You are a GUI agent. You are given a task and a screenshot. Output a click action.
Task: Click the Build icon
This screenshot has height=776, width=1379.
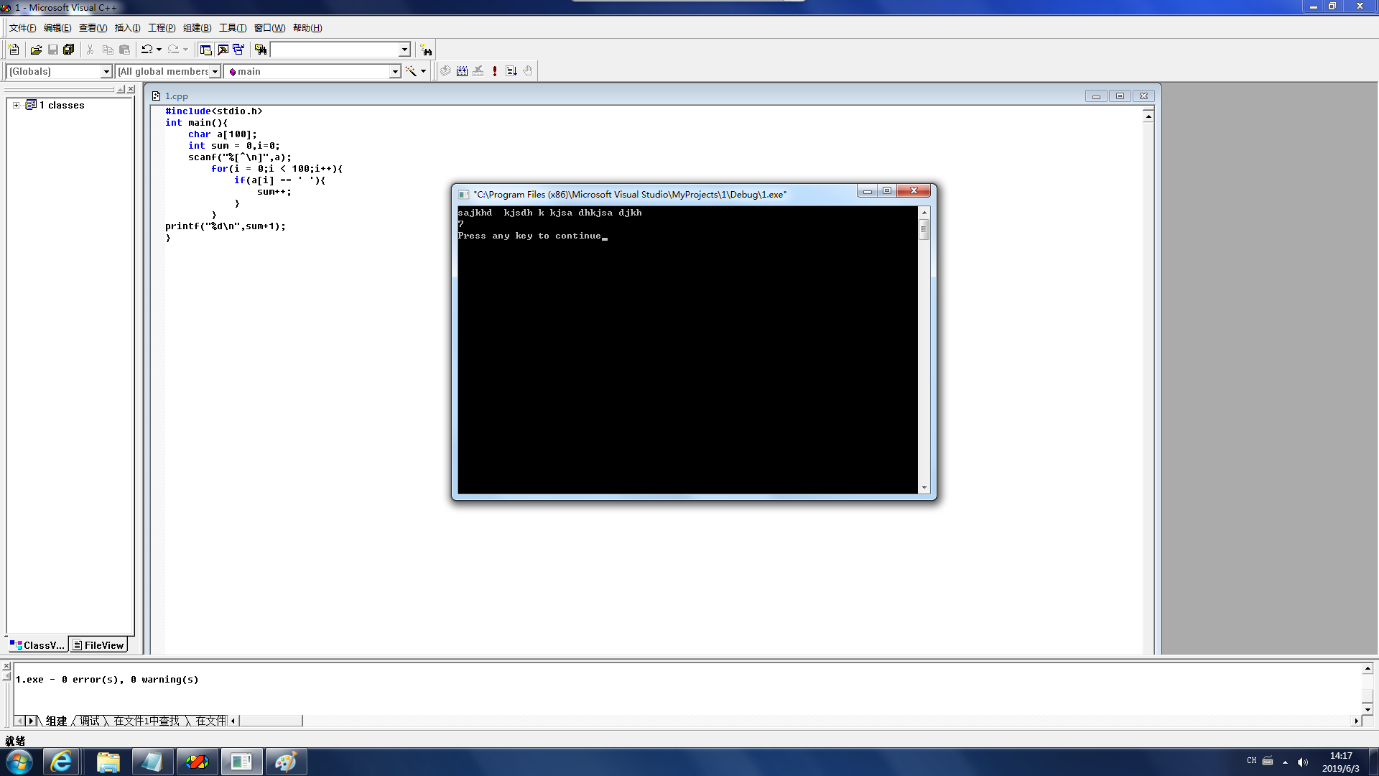pos(462,71)
